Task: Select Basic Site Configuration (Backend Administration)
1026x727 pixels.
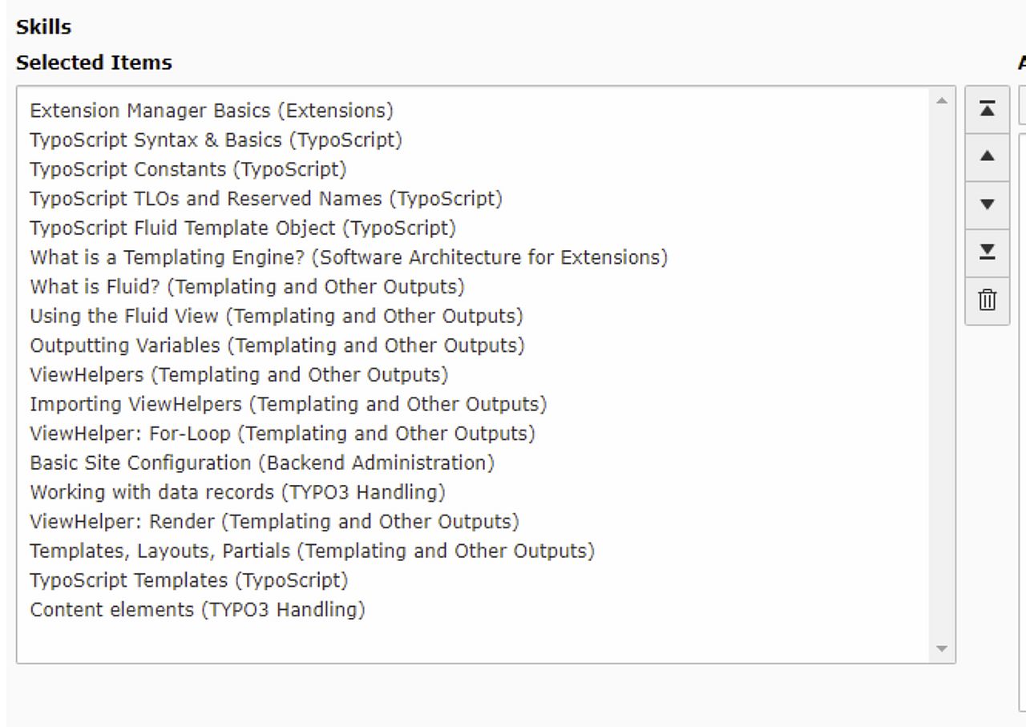Action: pos(262,463)
